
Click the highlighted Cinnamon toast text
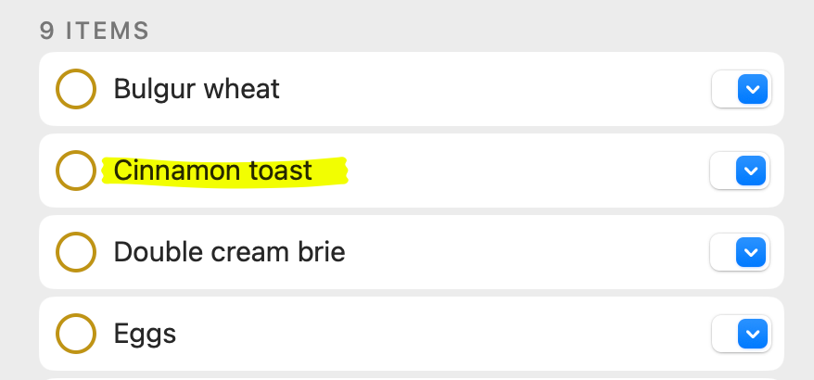[x=213, y=171]
